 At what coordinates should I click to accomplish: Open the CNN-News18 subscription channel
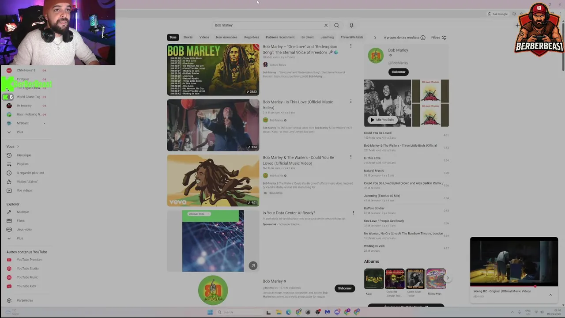click(x=26, y=70)
